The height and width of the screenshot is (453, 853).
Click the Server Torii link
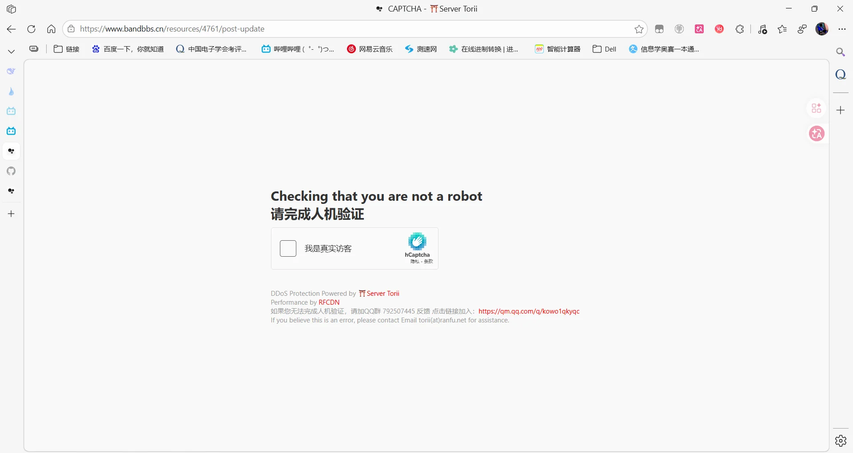[x=379, y=294]
